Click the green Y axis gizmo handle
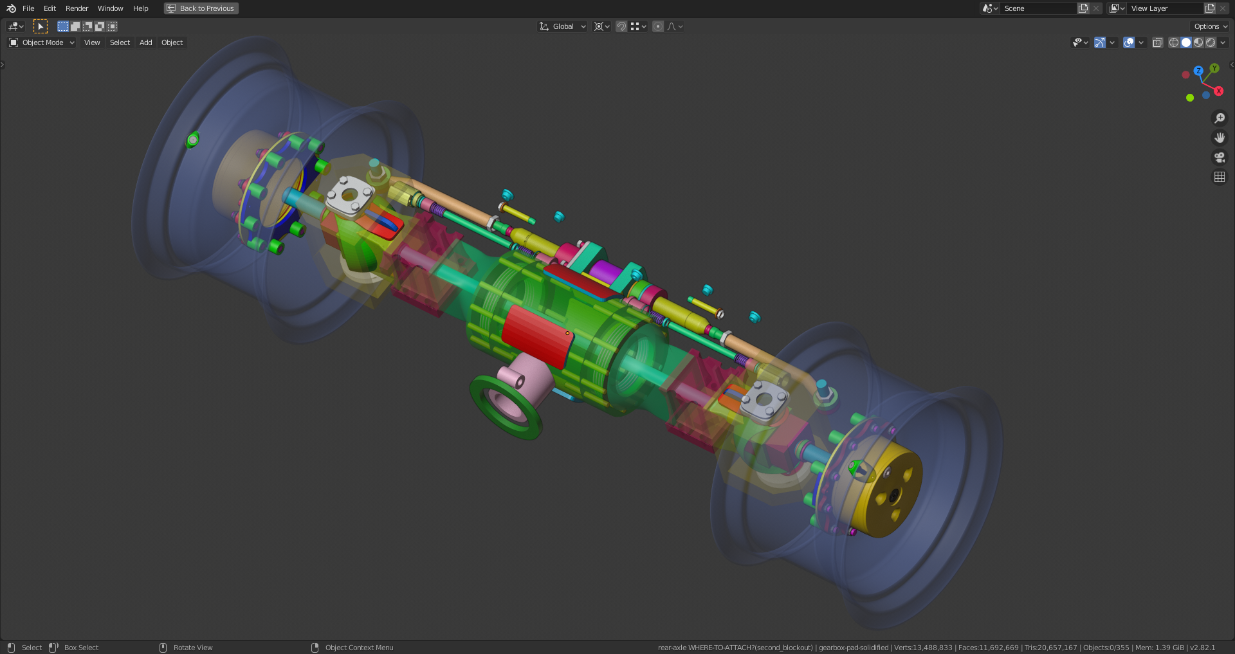This screenshot has height=654, width=1235. coord(1214,68)
